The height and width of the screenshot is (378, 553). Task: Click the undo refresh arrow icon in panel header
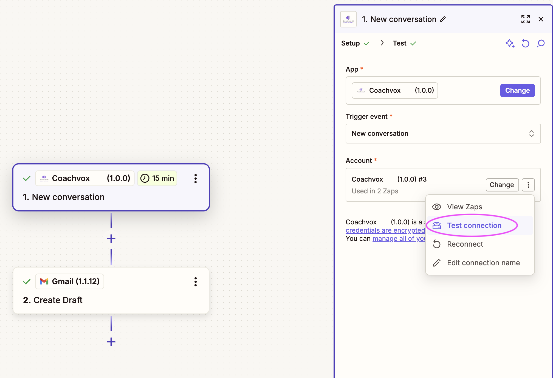525,43
